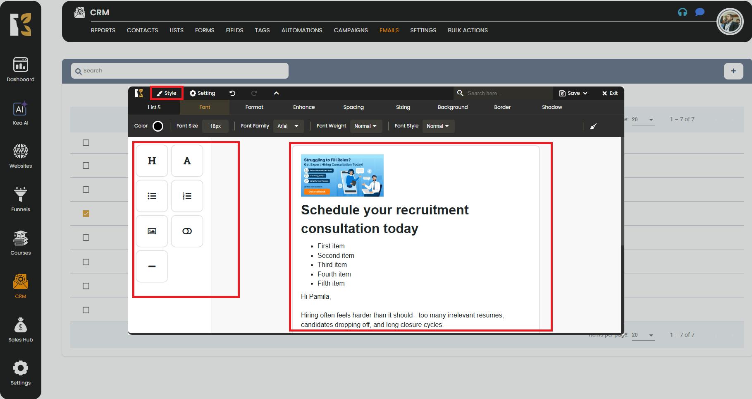
Task: Uncheck the selected orange row checkbox
Action: tap(86, 214)
